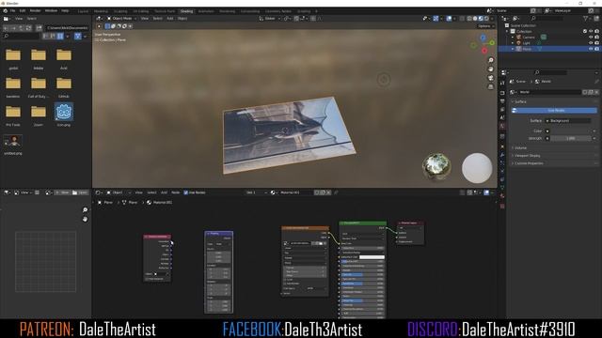The width and height of the screenshot is (602, 338).
Task: Expand the Volume panel
Action: [520, 148]
